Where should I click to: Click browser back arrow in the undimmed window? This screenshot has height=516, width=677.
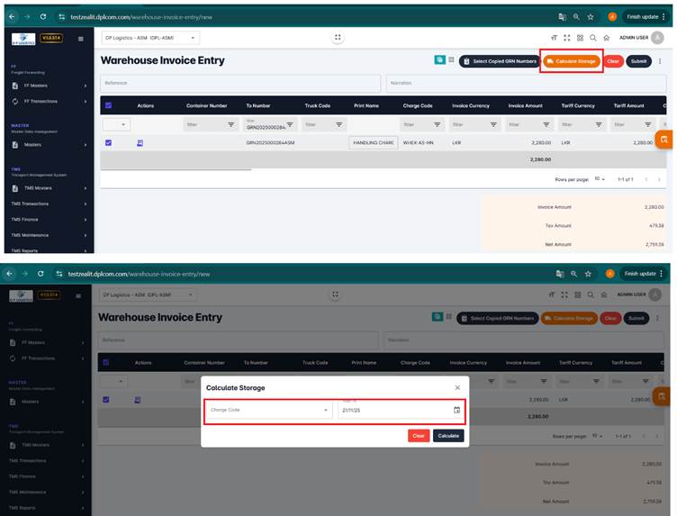click(x=12, y=17)
